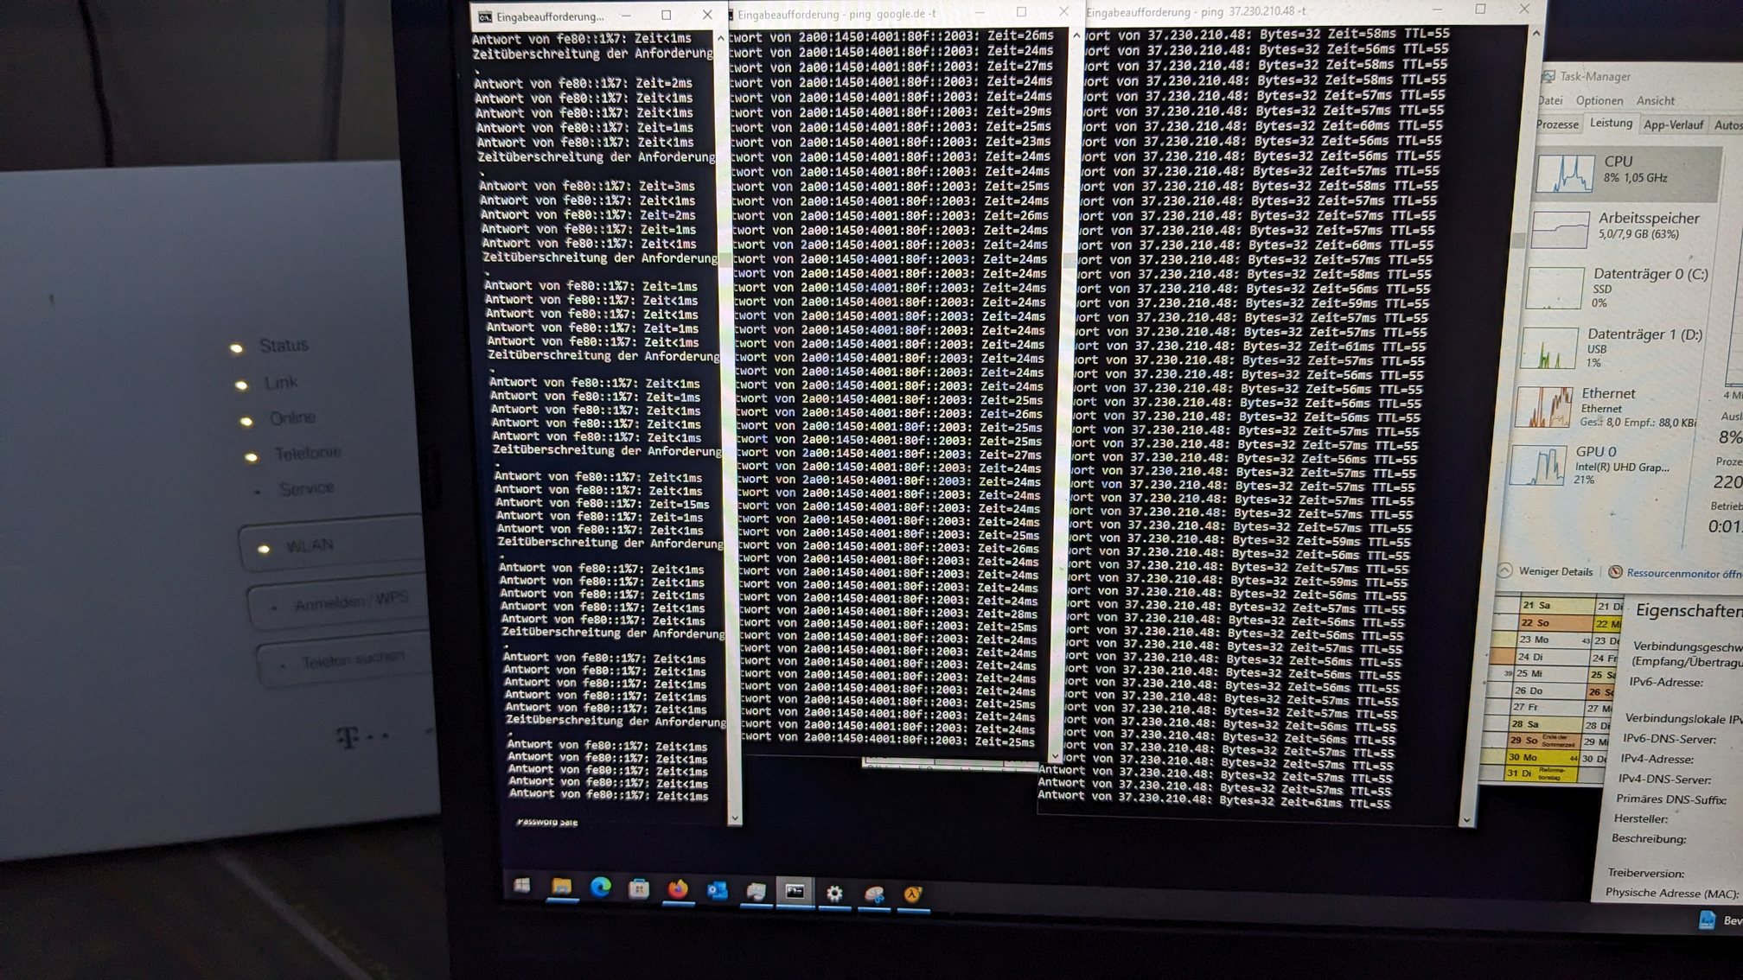Viewport: 1743px width, 980px height.
Task: Open Snipping Tool taskbar icon
Action: pyautogui.click(x=874, y=894)
